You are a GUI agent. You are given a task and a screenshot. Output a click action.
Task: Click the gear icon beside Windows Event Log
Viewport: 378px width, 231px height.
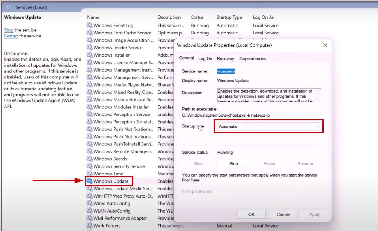click(89, 25)
